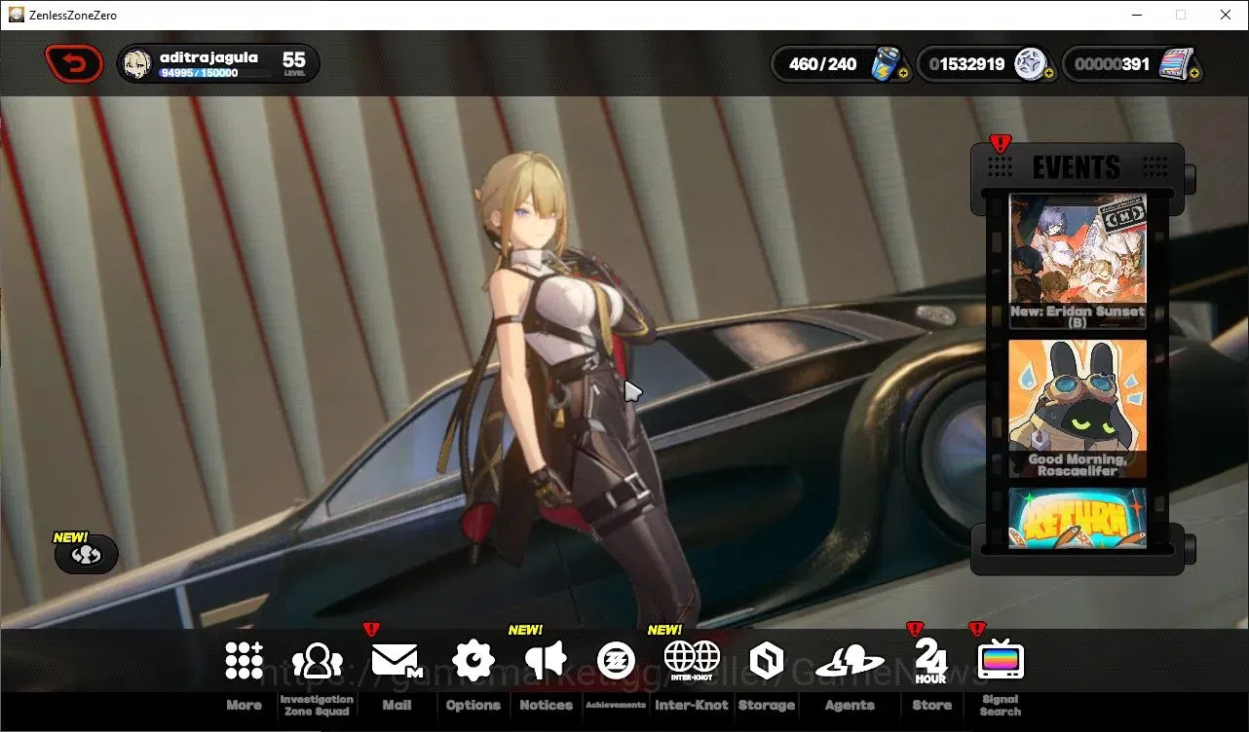This screenshot has width=1249, height=732.
Task: Click the Agents text label
Action: (x=850, y=706)
